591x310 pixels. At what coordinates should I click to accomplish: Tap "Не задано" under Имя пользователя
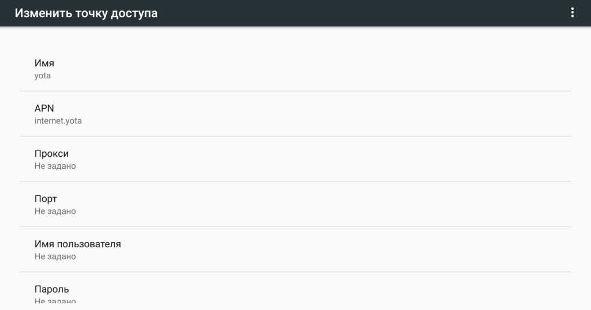(55, 256)
